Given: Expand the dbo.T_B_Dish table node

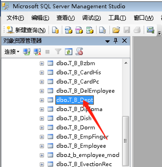Looking at the screenshot, I should tap(42, 119).
